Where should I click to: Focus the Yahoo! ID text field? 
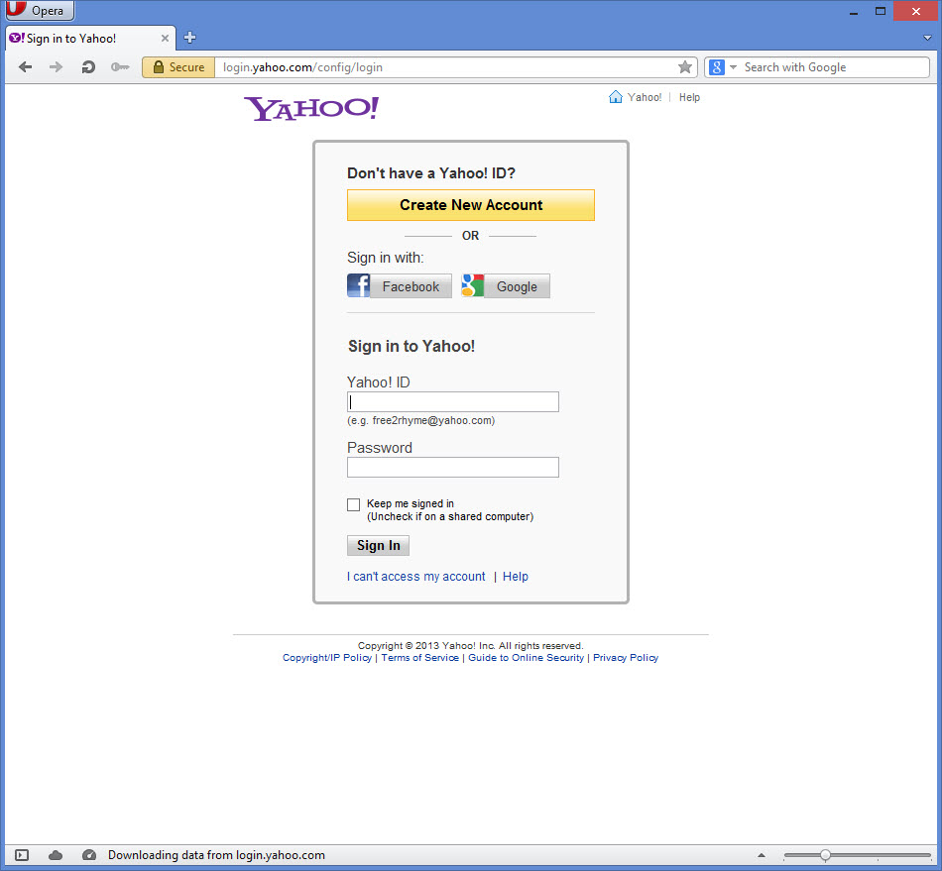[453, 402]
